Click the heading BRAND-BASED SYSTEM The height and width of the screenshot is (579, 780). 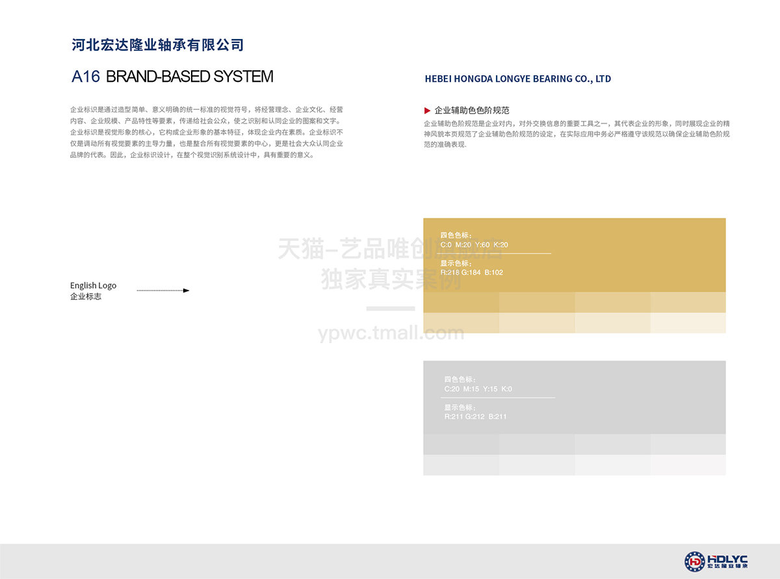pos(189,77)
